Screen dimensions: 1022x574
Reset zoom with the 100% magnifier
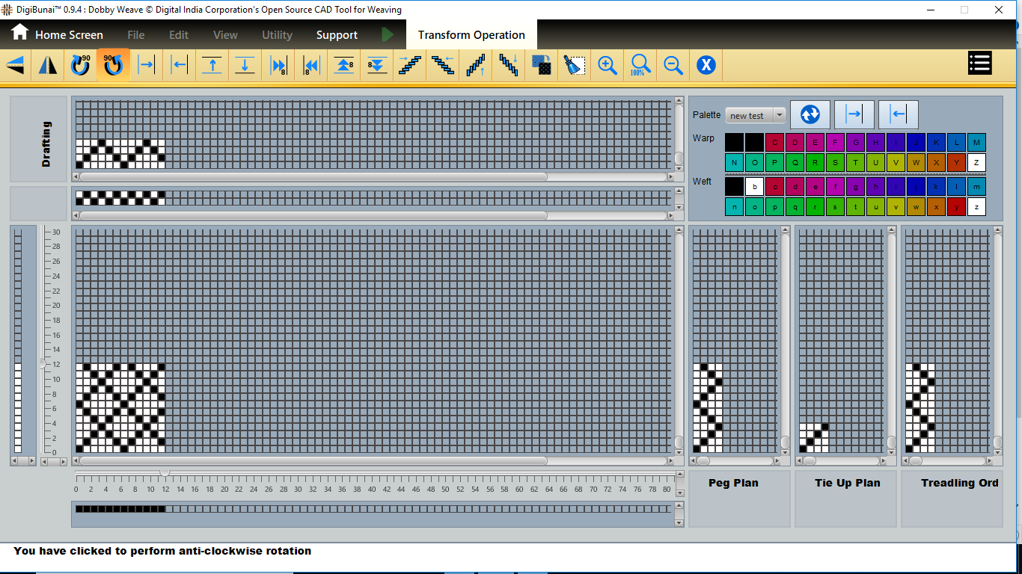click(640, 65)
